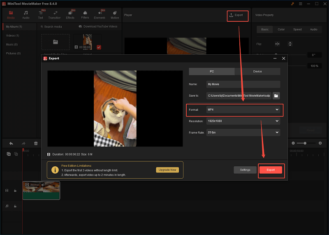Click the Name field containing My Movie

[x=243, y=84]
